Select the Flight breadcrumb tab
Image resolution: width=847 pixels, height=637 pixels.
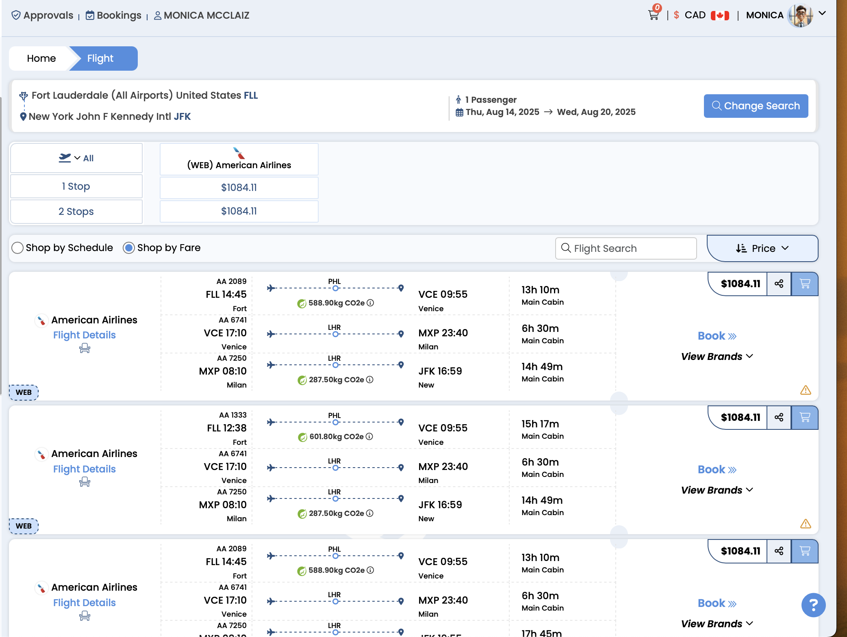pyautogui.click(x=100, y=58)
